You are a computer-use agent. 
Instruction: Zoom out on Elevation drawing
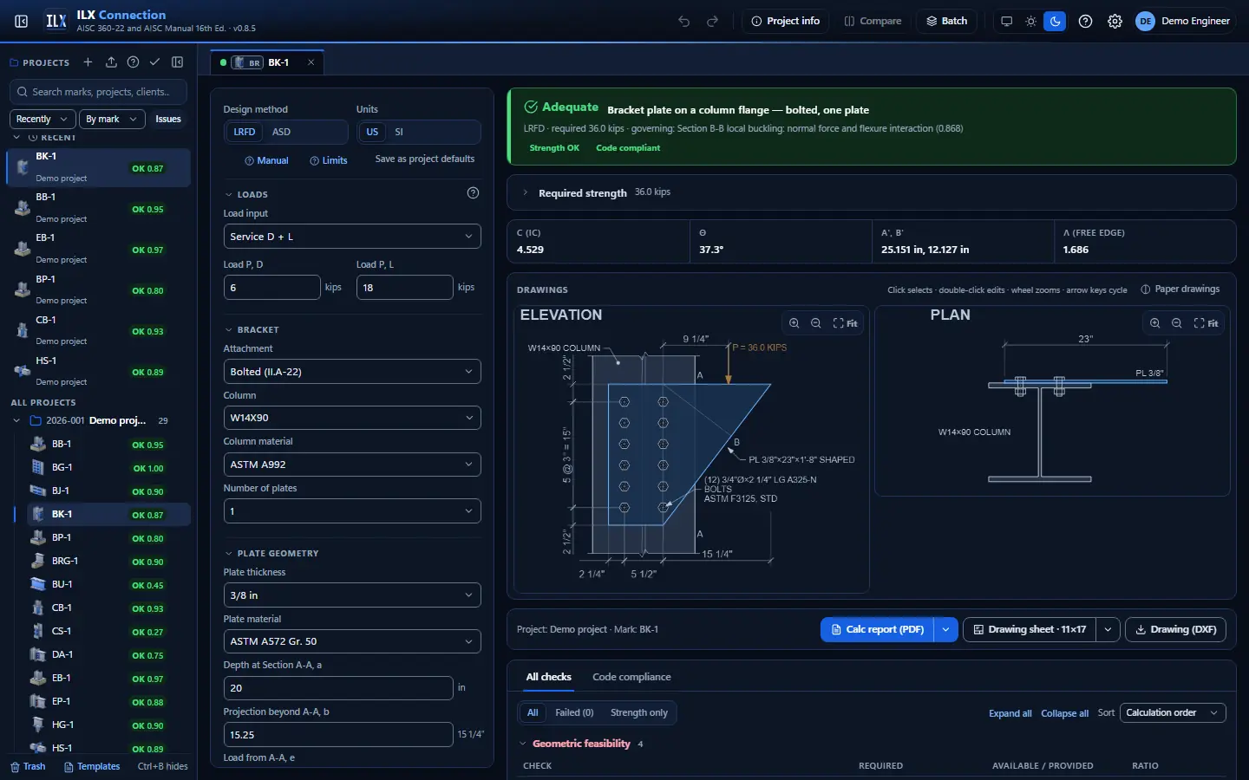tap(816, 323)
